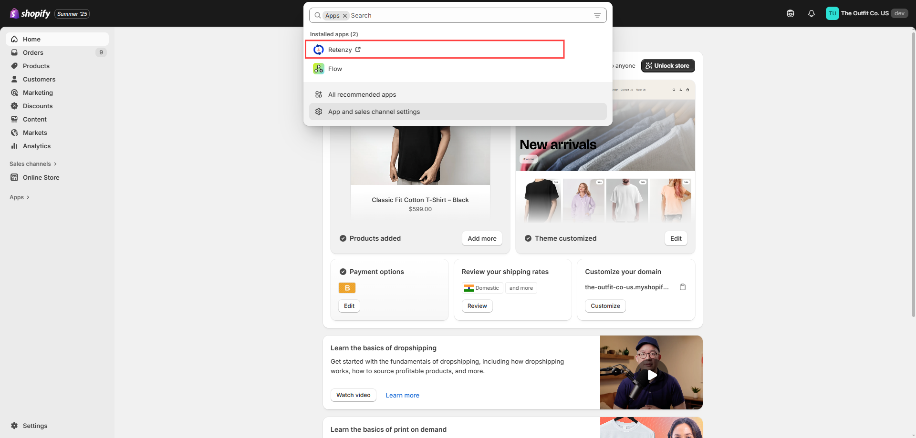Type in the Search input field

pos(468,15)
